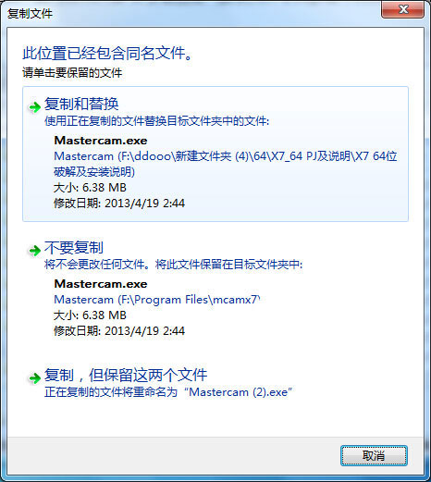
Task: Click the path F:\Program Files\mcamx7
Action: tap(157, 300)
